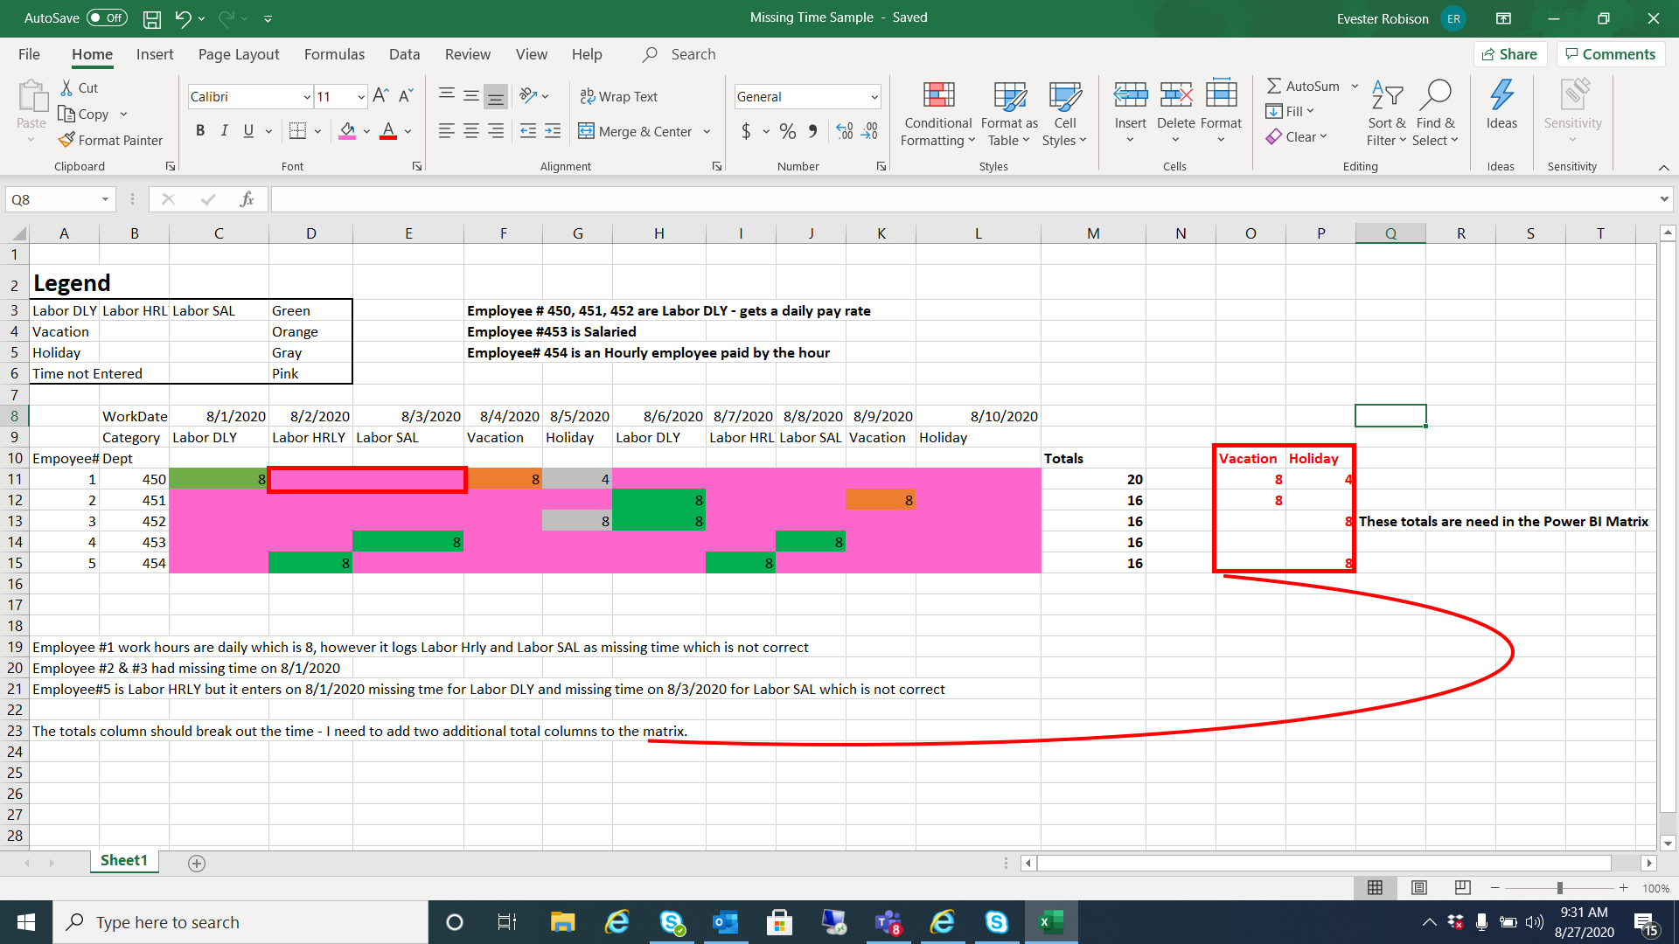The height and width of the screenshot is (944, 1679).
Task: Click the Sort & Filter button
Action: [1386, 115]
